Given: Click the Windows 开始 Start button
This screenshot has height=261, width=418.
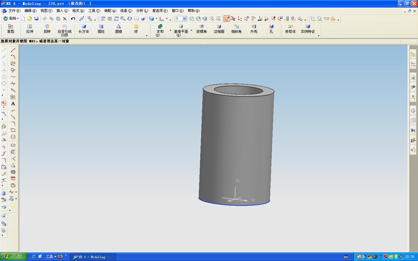Looking at the screenshot, I should click(x=14, y=257).
